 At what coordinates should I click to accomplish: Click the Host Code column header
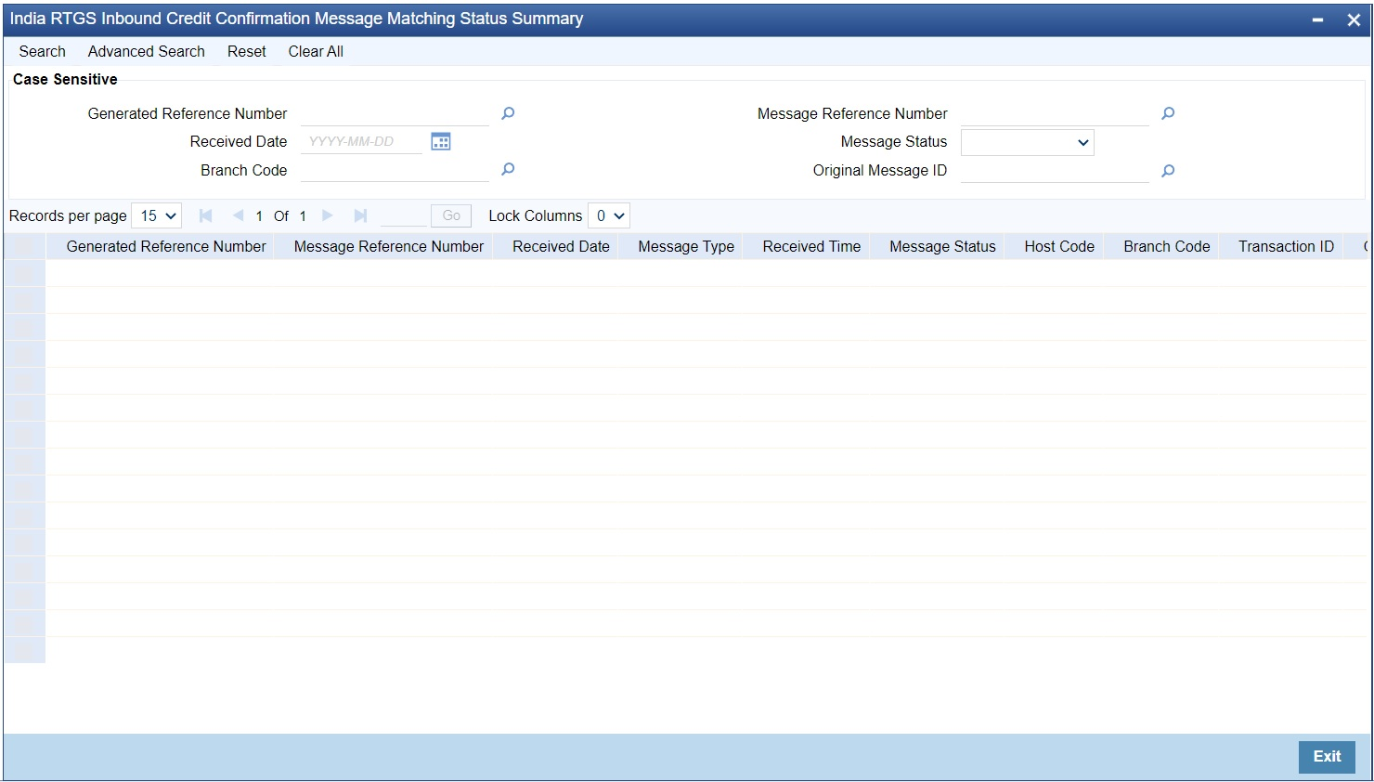coord(1059,246)
